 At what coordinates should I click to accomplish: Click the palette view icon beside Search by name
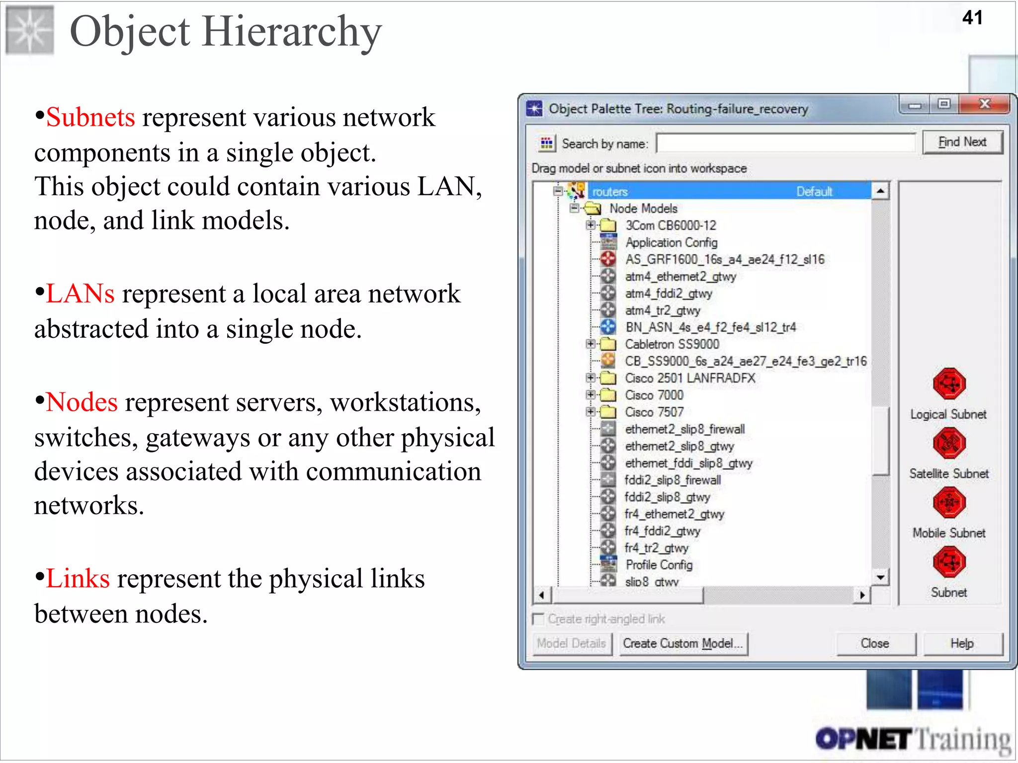click(x=546, y=144)
